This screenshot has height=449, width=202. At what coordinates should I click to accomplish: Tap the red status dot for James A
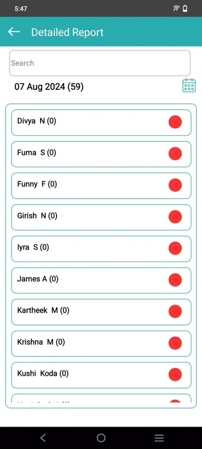[175, 280]
